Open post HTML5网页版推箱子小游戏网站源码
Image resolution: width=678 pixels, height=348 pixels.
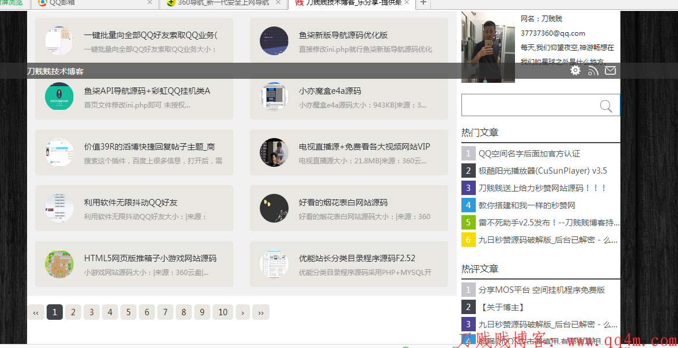(150, 258)
